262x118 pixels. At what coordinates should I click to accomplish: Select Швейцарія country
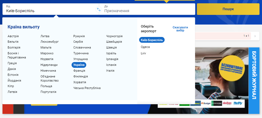click(114, 42)
